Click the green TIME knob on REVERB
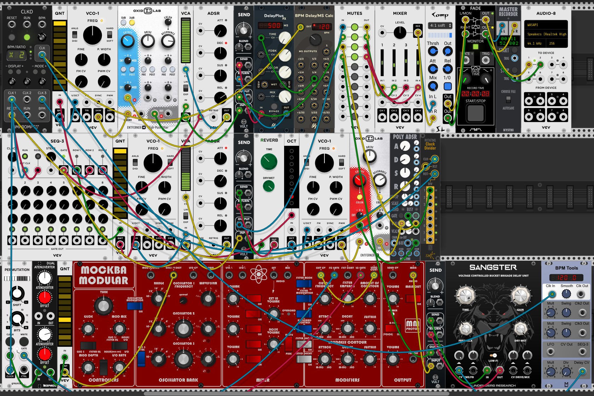The image size is (594, 396). coord(269,162)
